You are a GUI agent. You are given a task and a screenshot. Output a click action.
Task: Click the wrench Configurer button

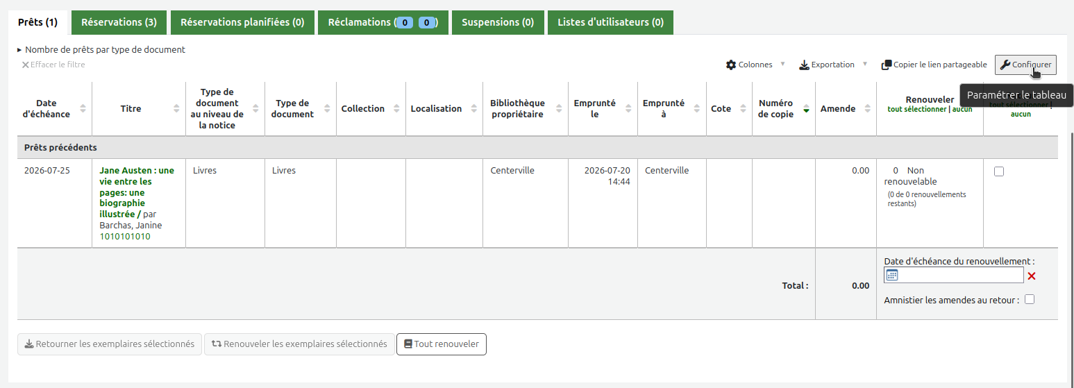click(x=1025, y=65)
